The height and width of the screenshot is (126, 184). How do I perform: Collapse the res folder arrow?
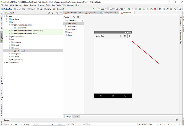7,39
